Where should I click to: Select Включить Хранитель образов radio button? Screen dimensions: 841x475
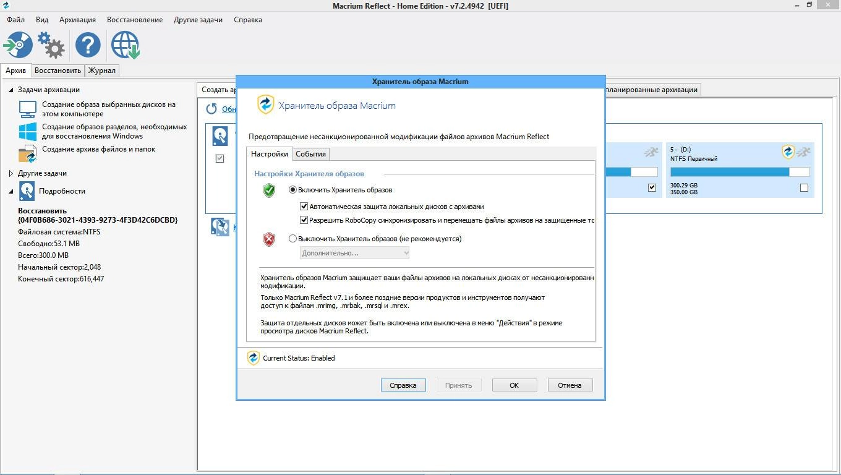click(293, 190)
